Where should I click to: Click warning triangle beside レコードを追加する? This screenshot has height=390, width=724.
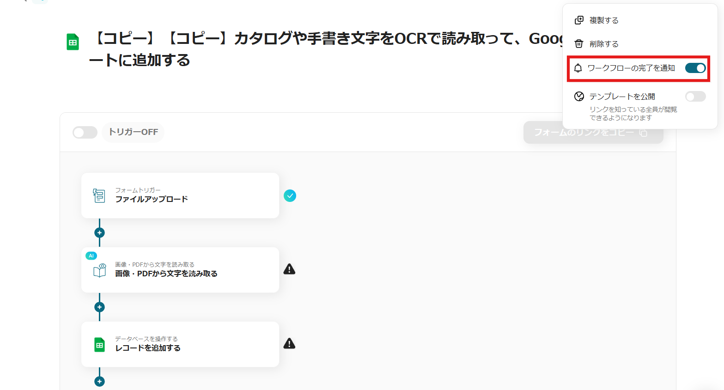pyautogui.click(x=289, y=344)
